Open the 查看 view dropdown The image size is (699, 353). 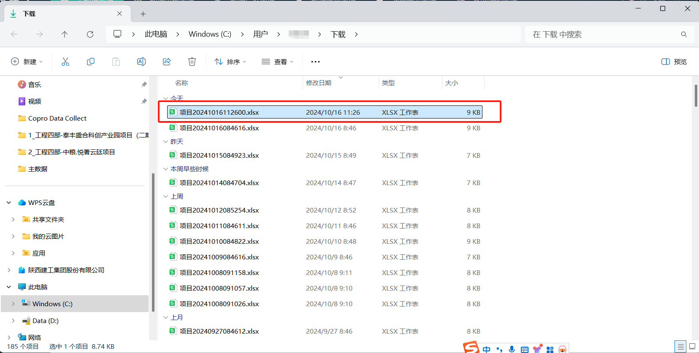(277, 62)
